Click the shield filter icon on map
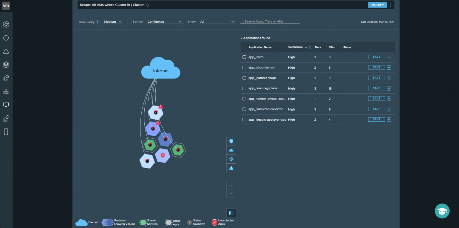459x228 pixels. pos(231,141)
